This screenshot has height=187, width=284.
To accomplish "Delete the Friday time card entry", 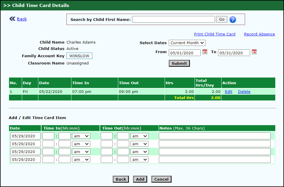I will click(x=244, y=91).
